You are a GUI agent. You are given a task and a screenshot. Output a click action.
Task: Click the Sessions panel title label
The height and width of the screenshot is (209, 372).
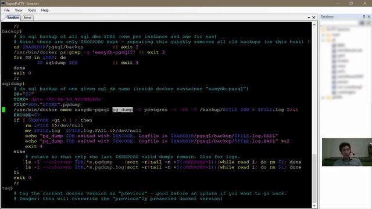[x=327, y=16]
